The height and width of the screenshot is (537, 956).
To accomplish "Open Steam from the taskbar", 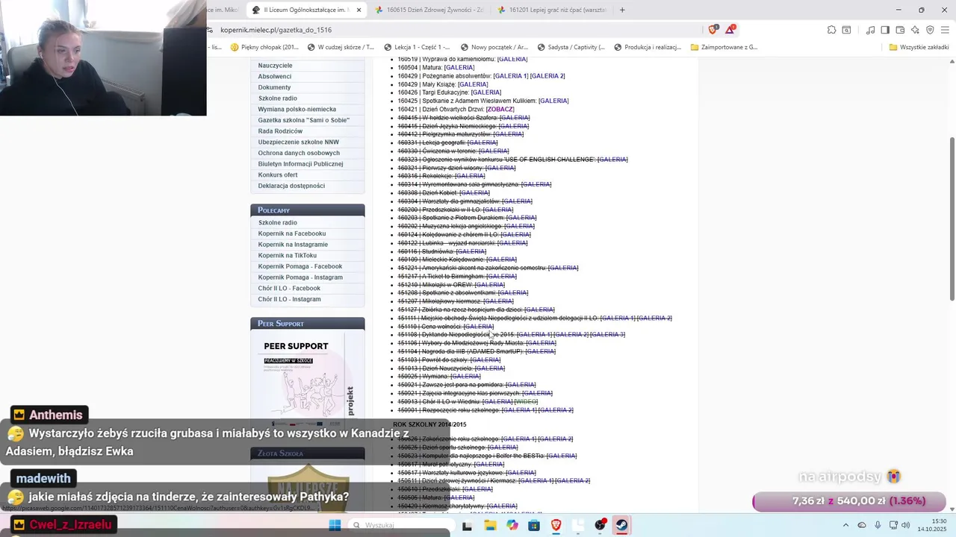I will [x=621, y=525].
